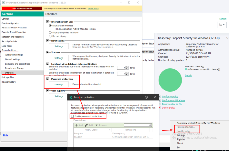Select the KLAdmin row in permissions table
The image size is (229, 151).
(x=113, y=137)
